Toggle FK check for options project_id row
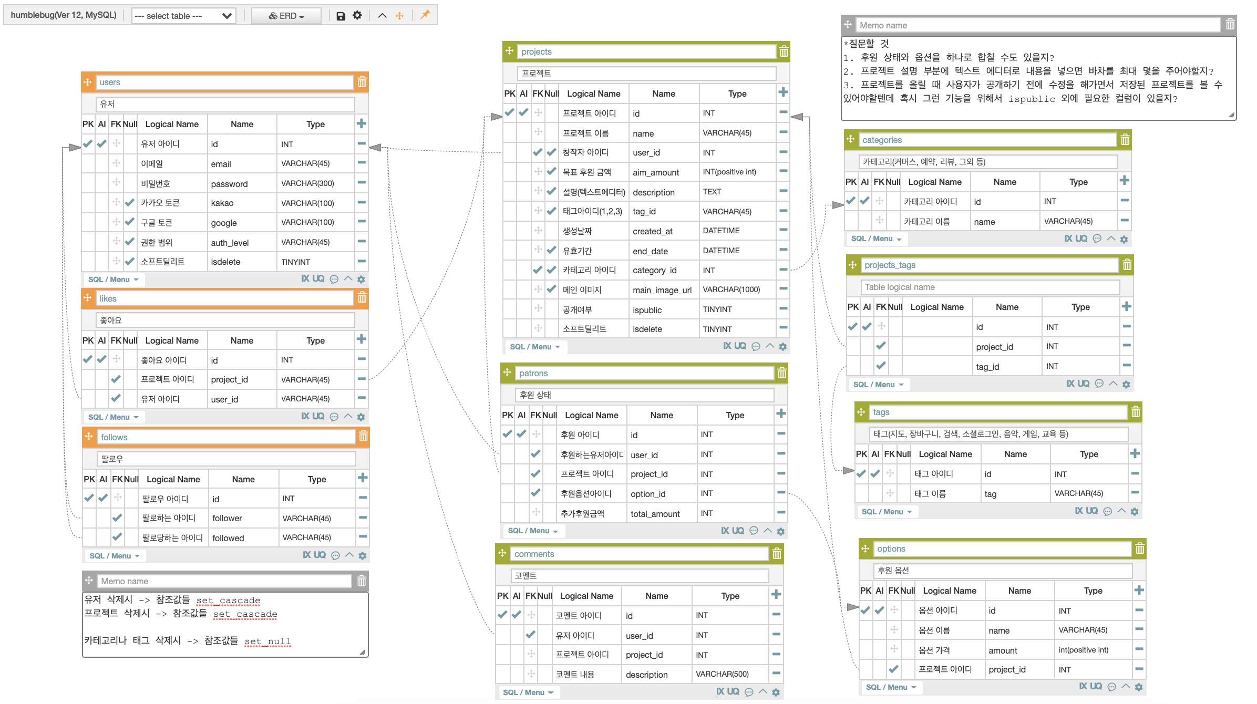The width and height of the screenshot is (1257, 704). (893, 669)
